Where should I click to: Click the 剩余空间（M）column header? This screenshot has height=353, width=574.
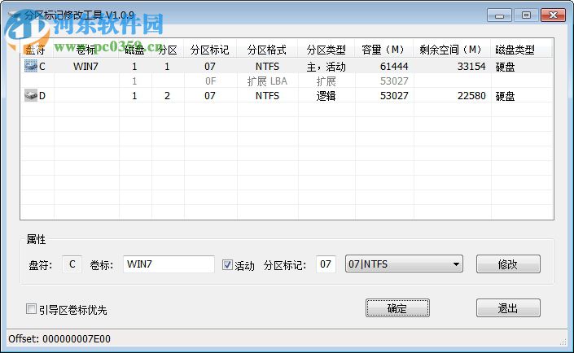point(452,50)
